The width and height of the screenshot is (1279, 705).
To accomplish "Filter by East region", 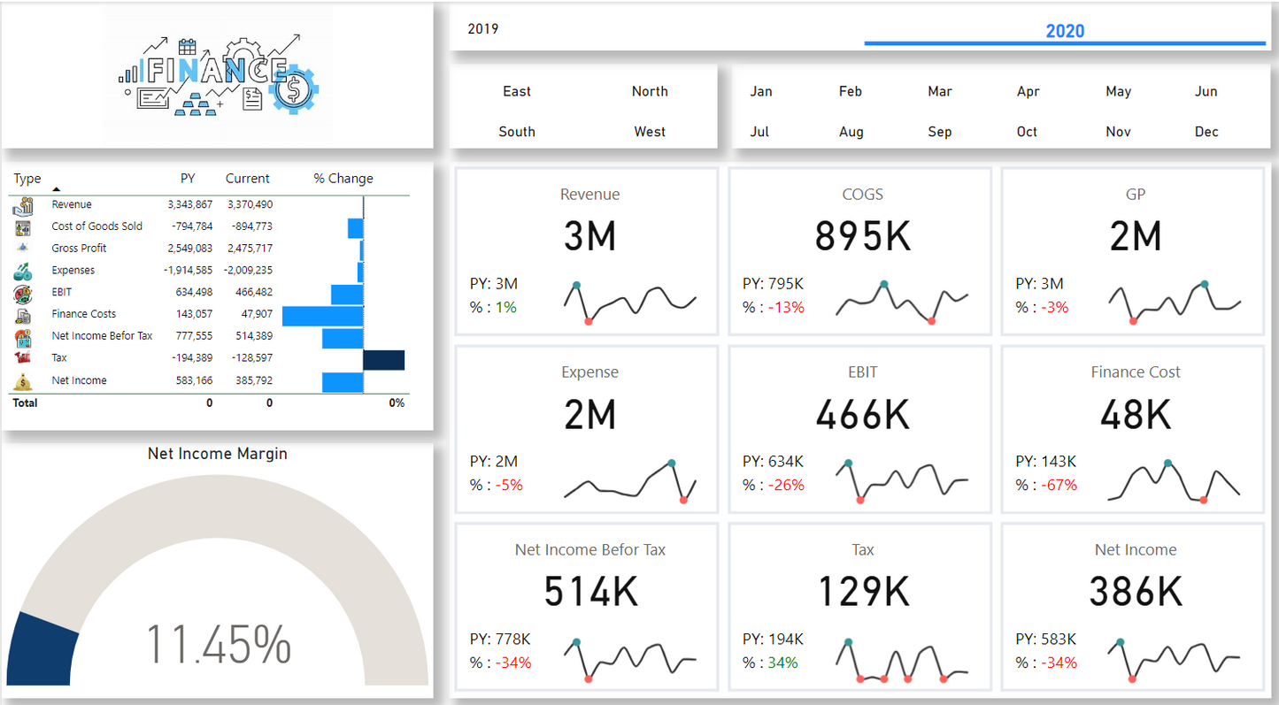I will [517, 91].
